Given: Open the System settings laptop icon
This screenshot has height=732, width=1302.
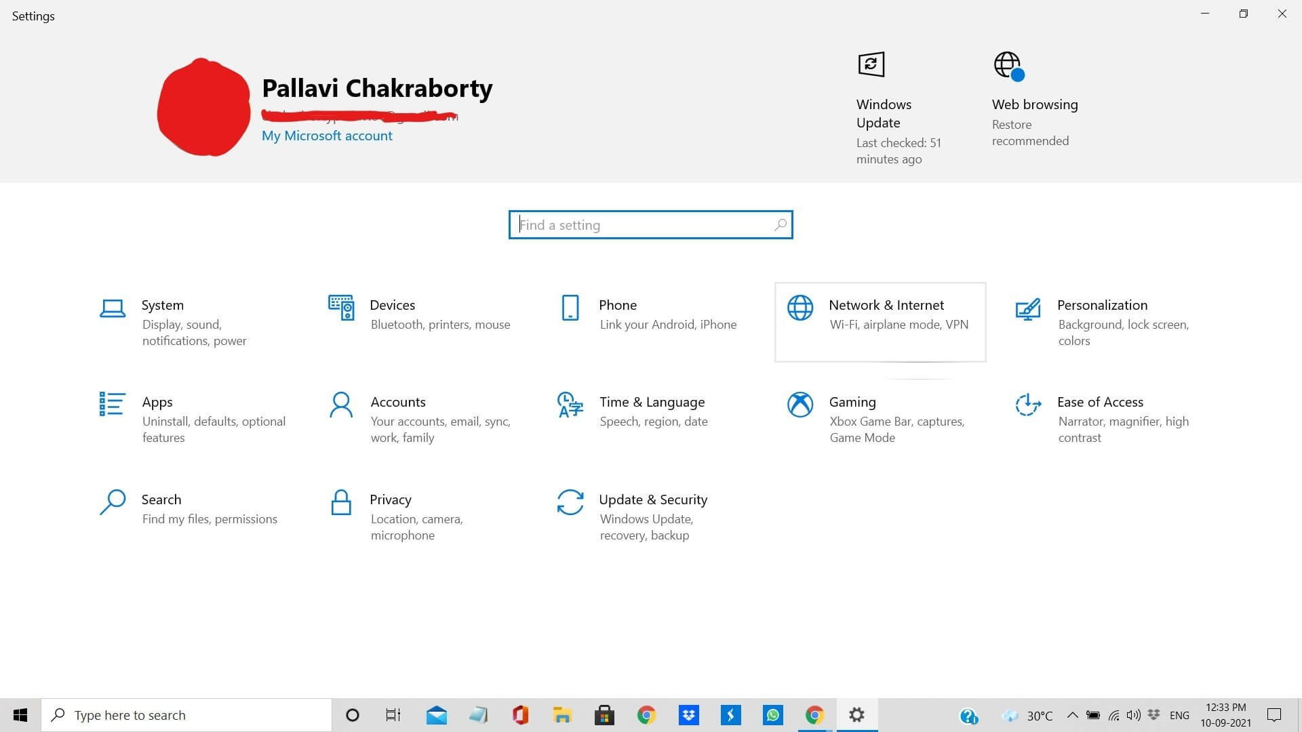Looking at the screenshot, I should pyautogui.click(x=113, y=308).
